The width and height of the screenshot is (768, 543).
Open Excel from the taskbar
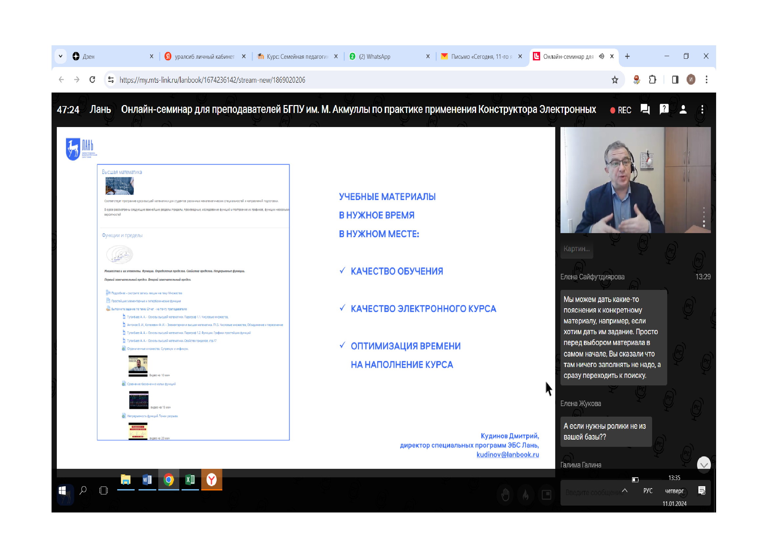(190, 480)
